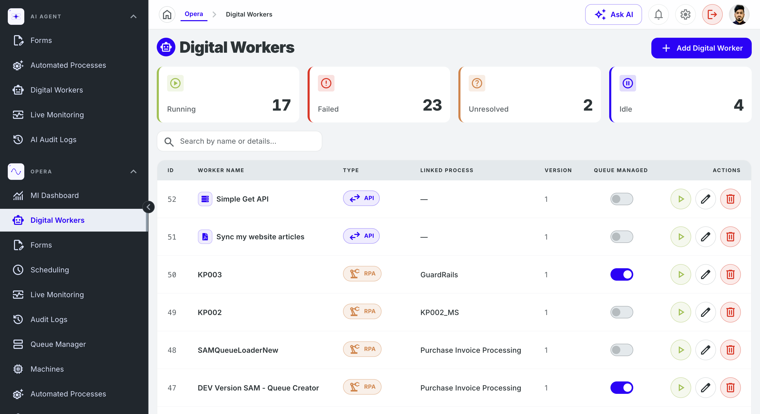Sort by Worker Name column header
760x414 pixels.
click(x=221, y=170)
